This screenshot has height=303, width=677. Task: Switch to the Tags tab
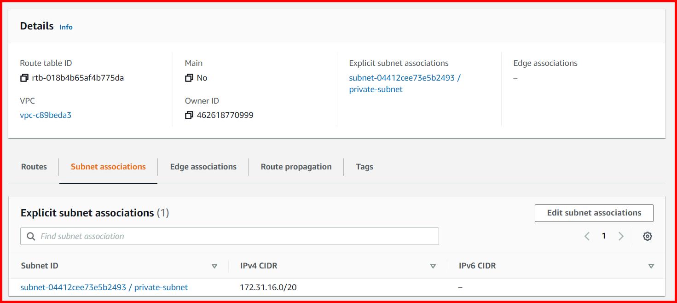364,167
